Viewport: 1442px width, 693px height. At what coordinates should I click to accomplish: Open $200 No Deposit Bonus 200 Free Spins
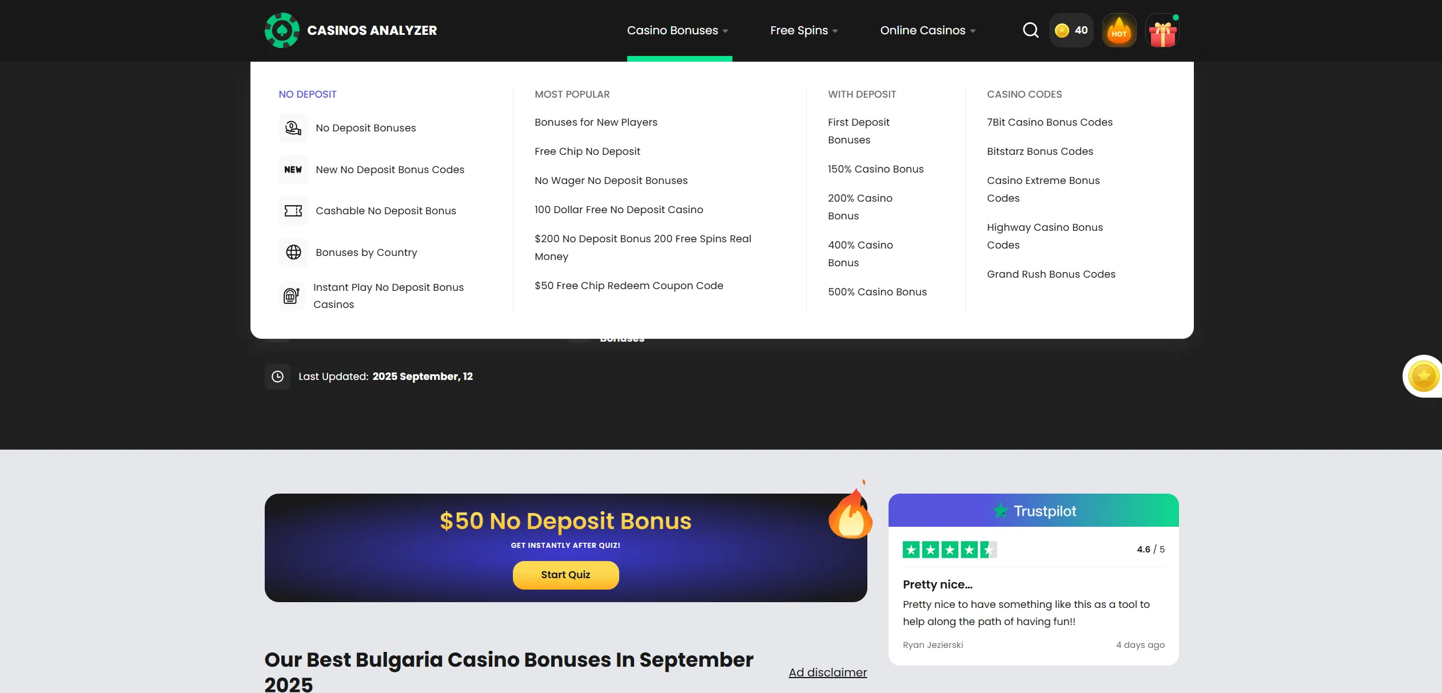643,247
